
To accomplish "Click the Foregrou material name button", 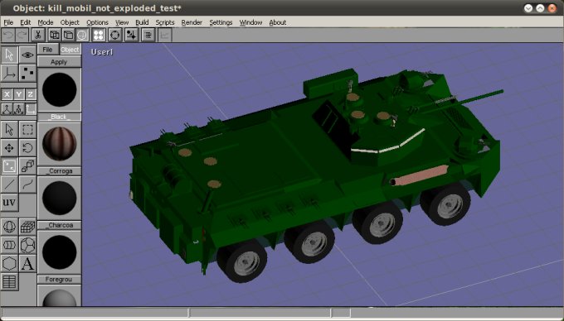I will (59, 280).
